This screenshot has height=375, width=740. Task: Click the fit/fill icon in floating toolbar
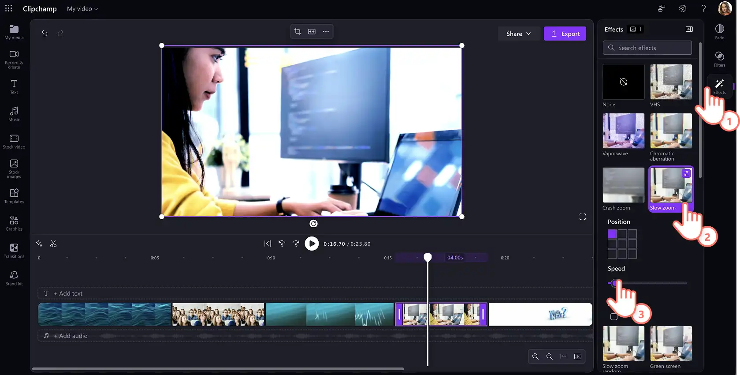coord(312,32)
